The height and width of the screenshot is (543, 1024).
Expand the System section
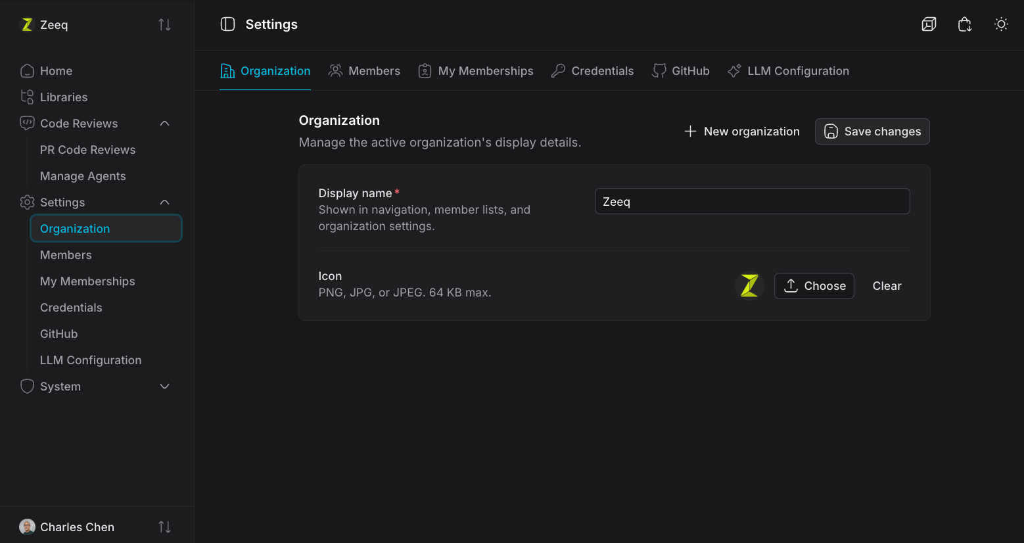click(x=165, y=387)
